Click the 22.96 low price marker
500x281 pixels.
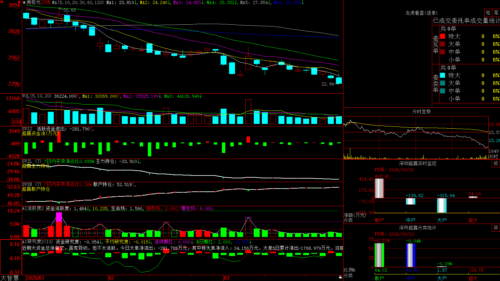tap(328, 84)
